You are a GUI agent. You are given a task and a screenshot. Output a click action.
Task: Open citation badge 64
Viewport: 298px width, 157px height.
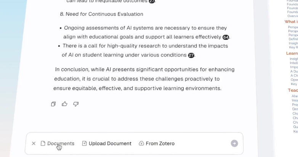226,37
